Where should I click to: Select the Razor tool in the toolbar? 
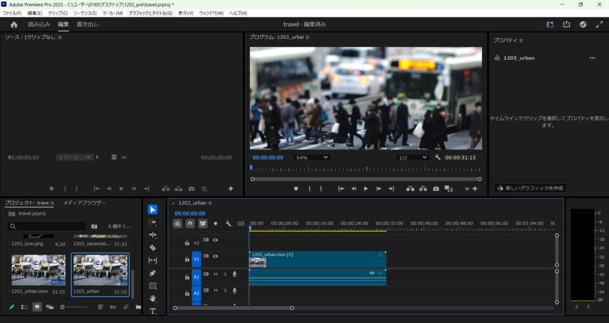(x=152, y=247)
